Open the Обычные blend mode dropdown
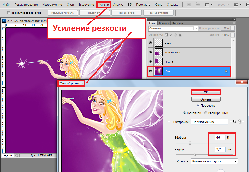 pos(173,28)
